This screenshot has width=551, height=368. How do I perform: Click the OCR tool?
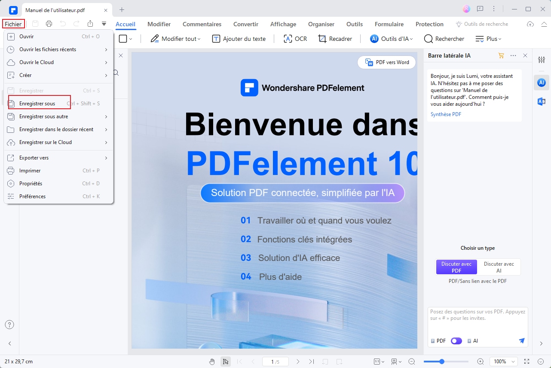pyautogui.click(x=295, y=39)
